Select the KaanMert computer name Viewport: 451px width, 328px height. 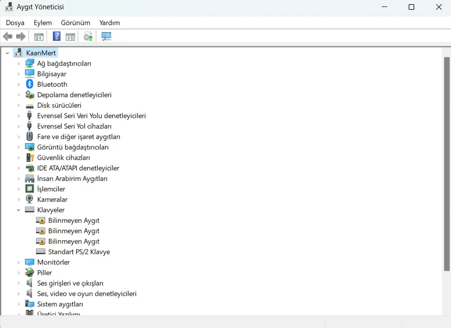pyautogui.click(x=41, y=53)
